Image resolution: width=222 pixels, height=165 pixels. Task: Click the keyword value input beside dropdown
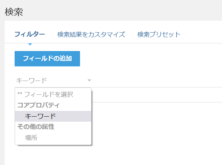pyautogui.click(x=157, y=81)
